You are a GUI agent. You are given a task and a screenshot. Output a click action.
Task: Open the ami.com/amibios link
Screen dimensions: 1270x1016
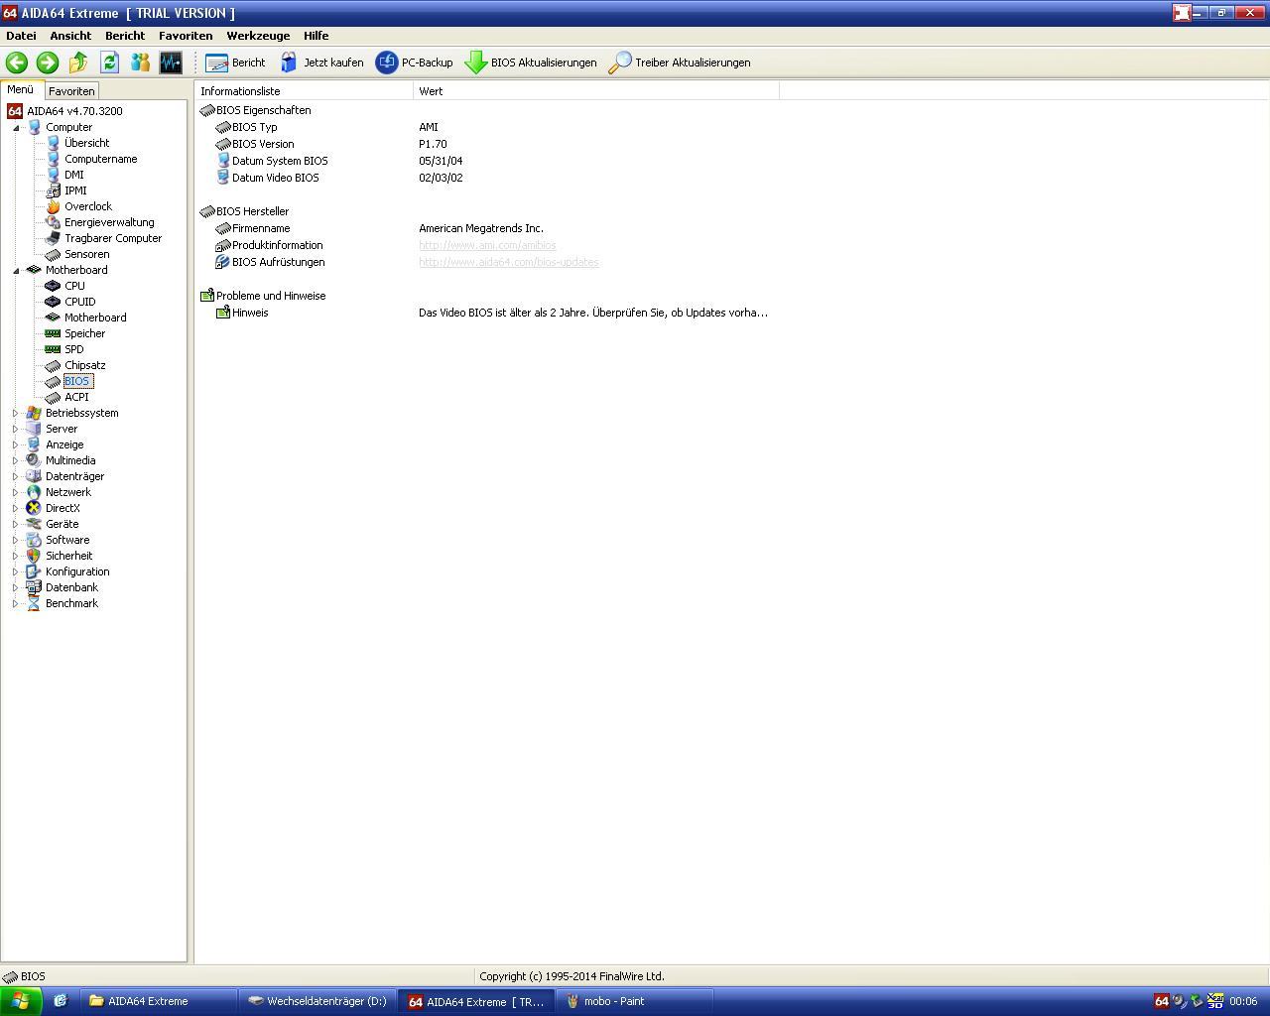click(487, 245)
